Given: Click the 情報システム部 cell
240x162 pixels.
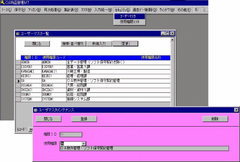Looking at the screenshot, I should (x=118, y=99).
